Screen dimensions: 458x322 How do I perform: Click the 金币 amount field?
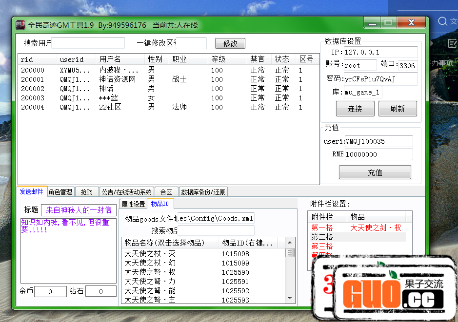[x=50, y=291]
